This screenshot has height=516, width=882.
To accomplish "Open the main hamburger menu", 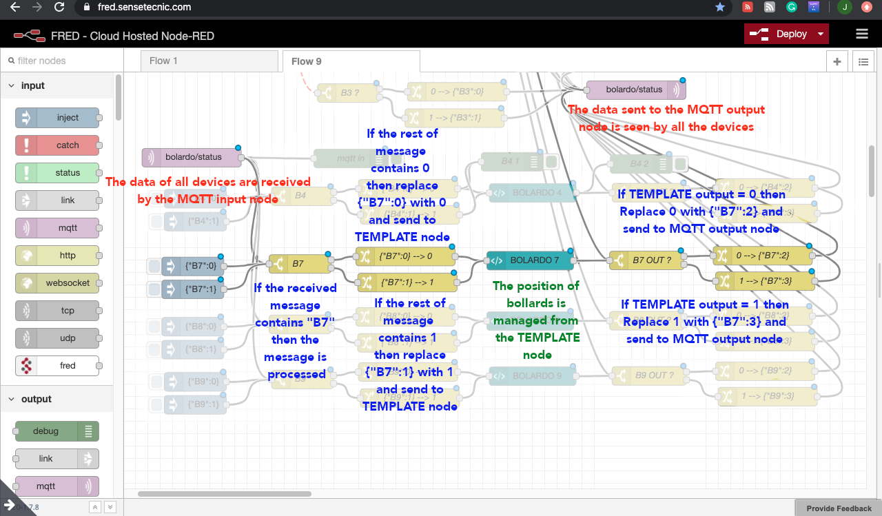I will tap(862, 33).
